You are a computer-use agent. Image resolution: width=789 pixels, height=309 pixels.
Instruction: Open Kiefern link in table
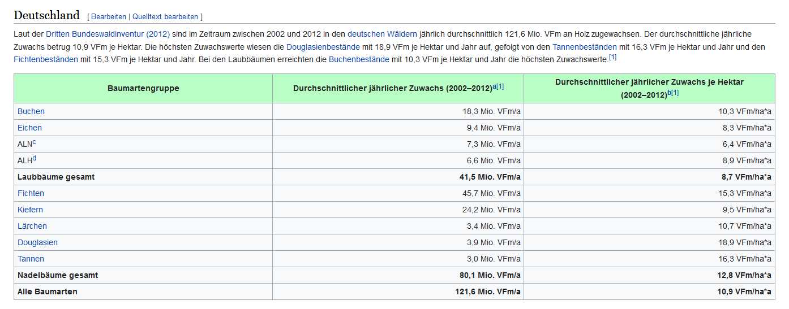tap(30, 210)
